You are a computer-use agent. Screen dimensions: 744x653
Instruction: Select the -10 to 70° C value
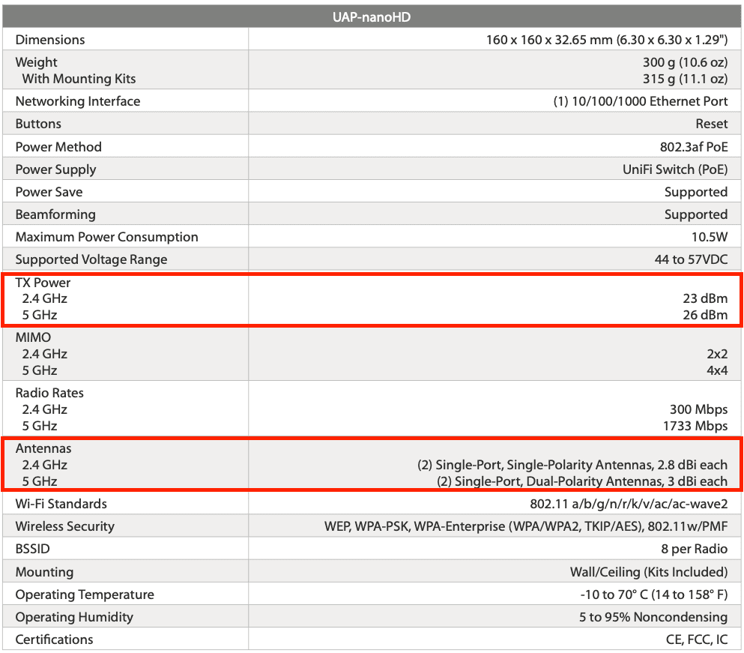(654, 595)
